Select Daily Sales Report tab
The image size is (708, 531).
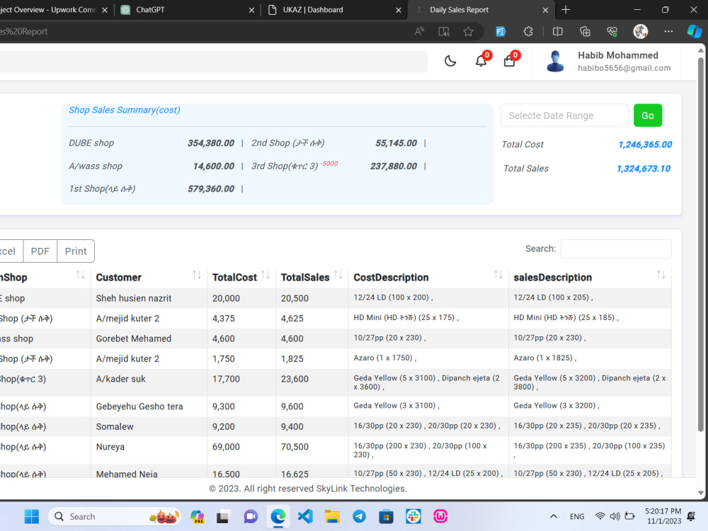point(479,10)
